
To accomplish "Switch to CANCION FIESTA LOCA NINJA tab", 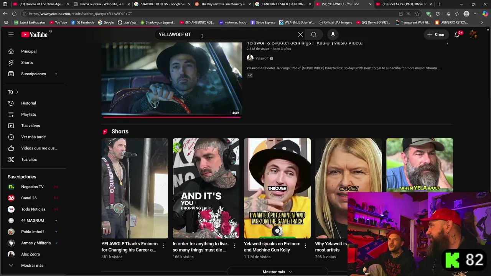I will point(283,4).
